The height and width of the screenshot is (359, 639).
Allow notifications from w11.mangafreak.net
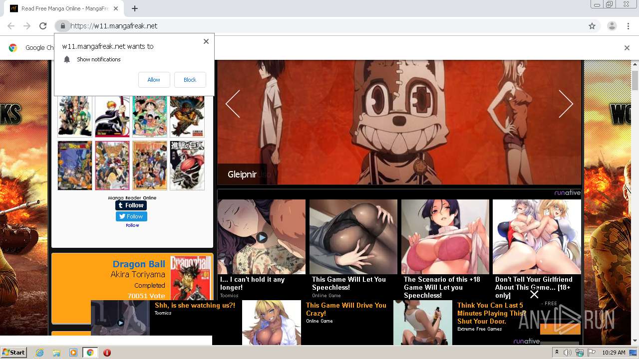154,80
